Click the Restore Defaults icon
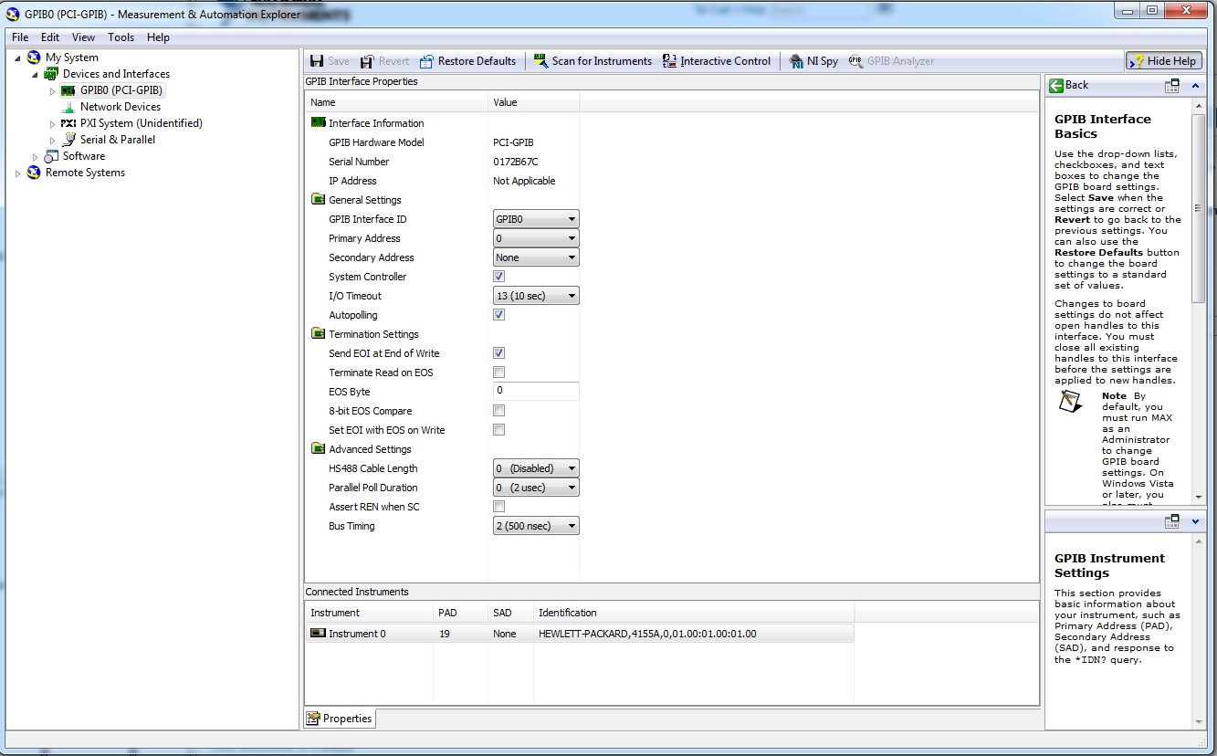Screen dimensions: 1217x756 click(426, 61)
